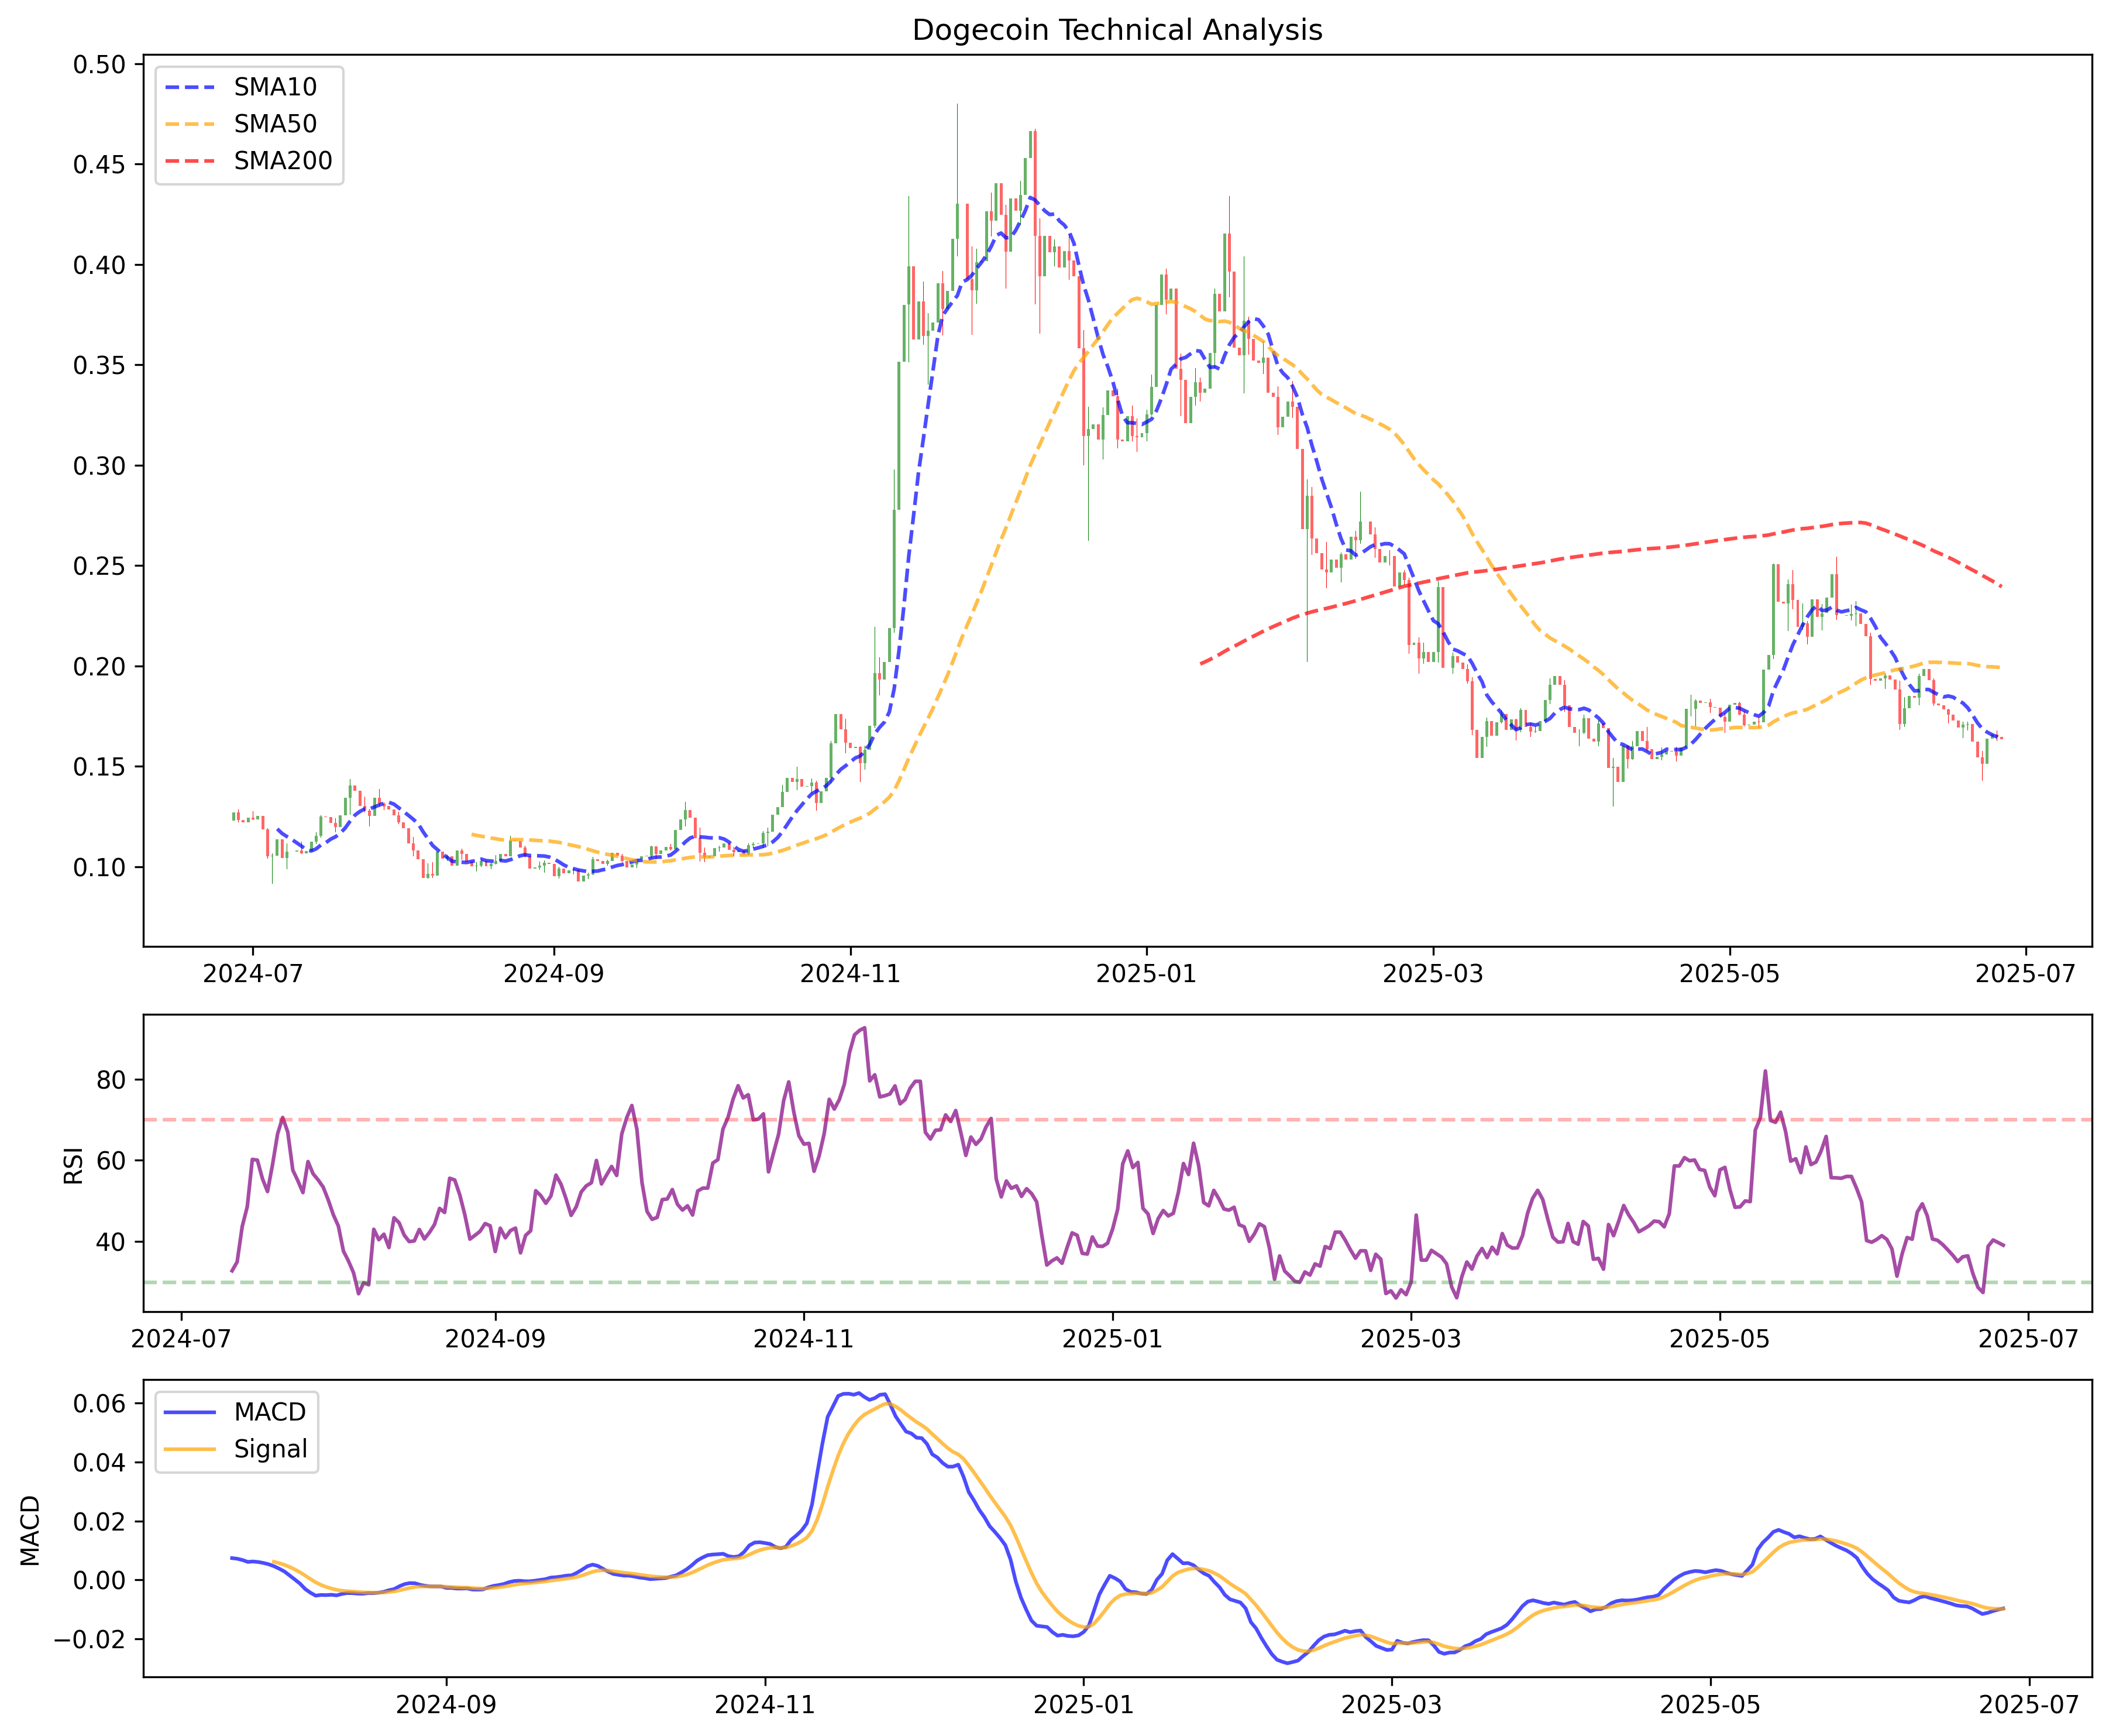Click the MACD y-axis label

[x=31, y=1530]
